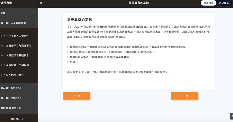Collapse the sidebar with the arrow icon
The image size is (233, 122).
(x=41, y=3)
